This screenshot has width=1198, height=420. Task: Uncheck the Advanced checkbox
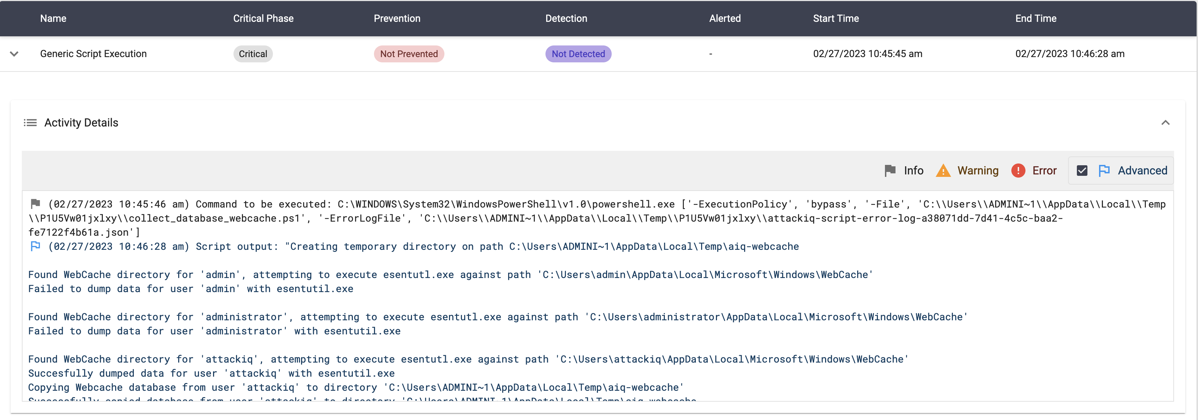coord(1082,171)
